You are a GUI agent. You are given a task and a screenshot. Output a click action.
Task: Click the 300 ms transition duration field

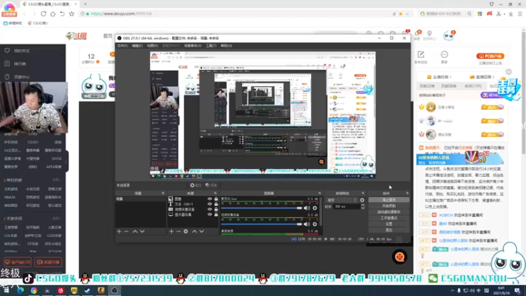(x=347, y=207)
